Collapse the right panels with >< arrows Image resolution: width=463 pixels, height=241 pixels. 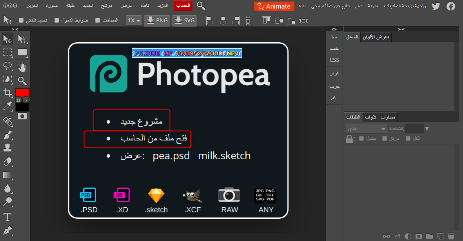coord(401,29)
